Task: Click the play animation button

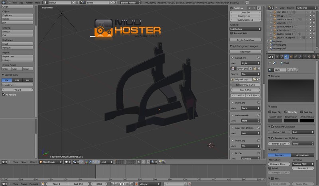Action: point(124,184)
